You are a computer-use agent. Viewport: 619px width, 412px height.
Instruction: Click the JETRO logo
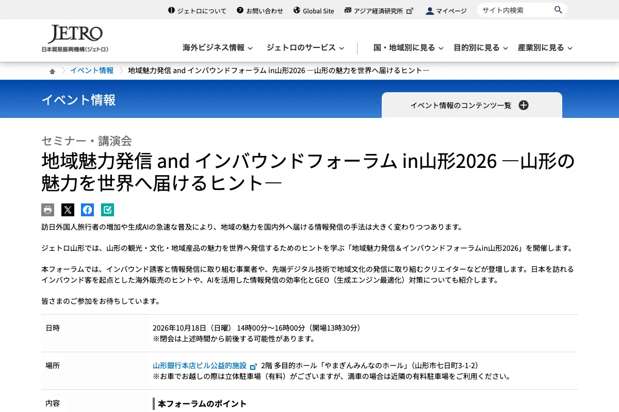75,39
